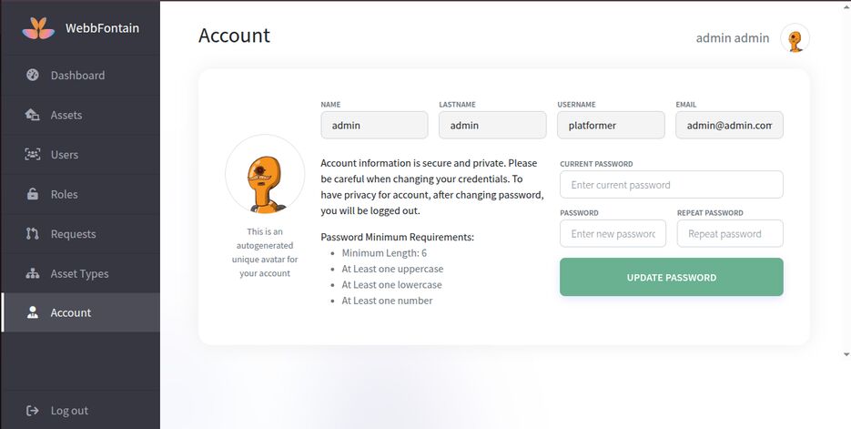This screenshot has width=851, height=429.
Task: Click the scrollbar down arrow at right edge
Action: coord(846,353)
